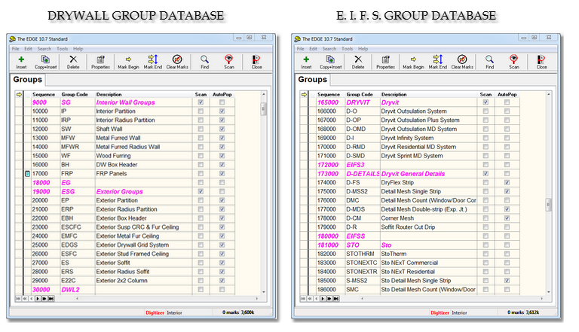Click Group Code column header in EIFS window

(x=360, y=94)
